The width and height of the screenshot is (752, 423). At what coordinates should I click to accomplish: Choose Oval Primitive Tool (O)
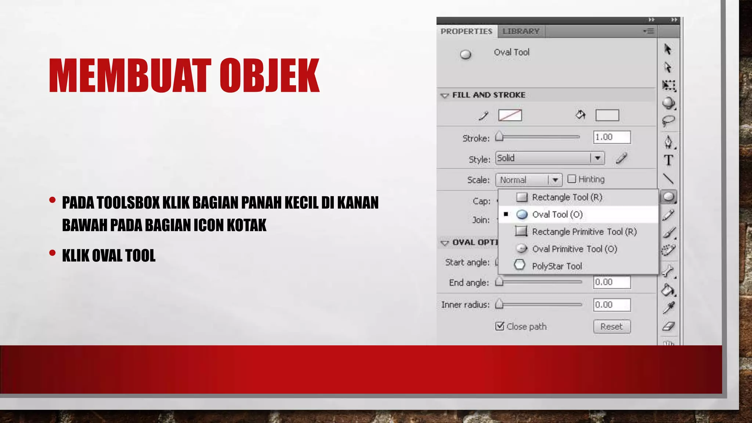point(578,249)
